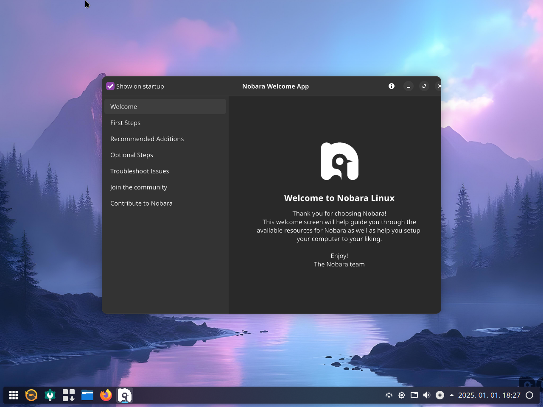The image size is (543, 407).
Task: Maximize the Nobara Welcome App window
Action: pos(424,86)
